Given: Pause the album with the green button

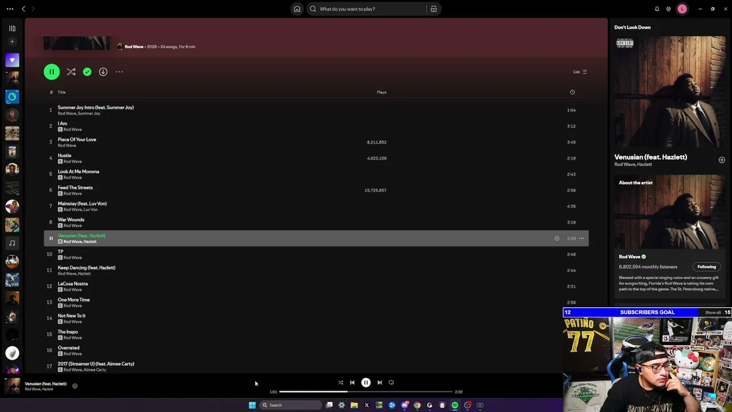Looking at the screenshot, I should (x=51, y=72).
